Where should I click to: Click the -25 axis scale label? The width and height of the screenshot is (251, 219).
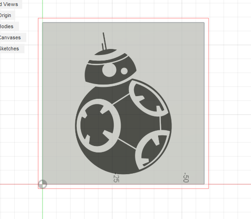116,178
